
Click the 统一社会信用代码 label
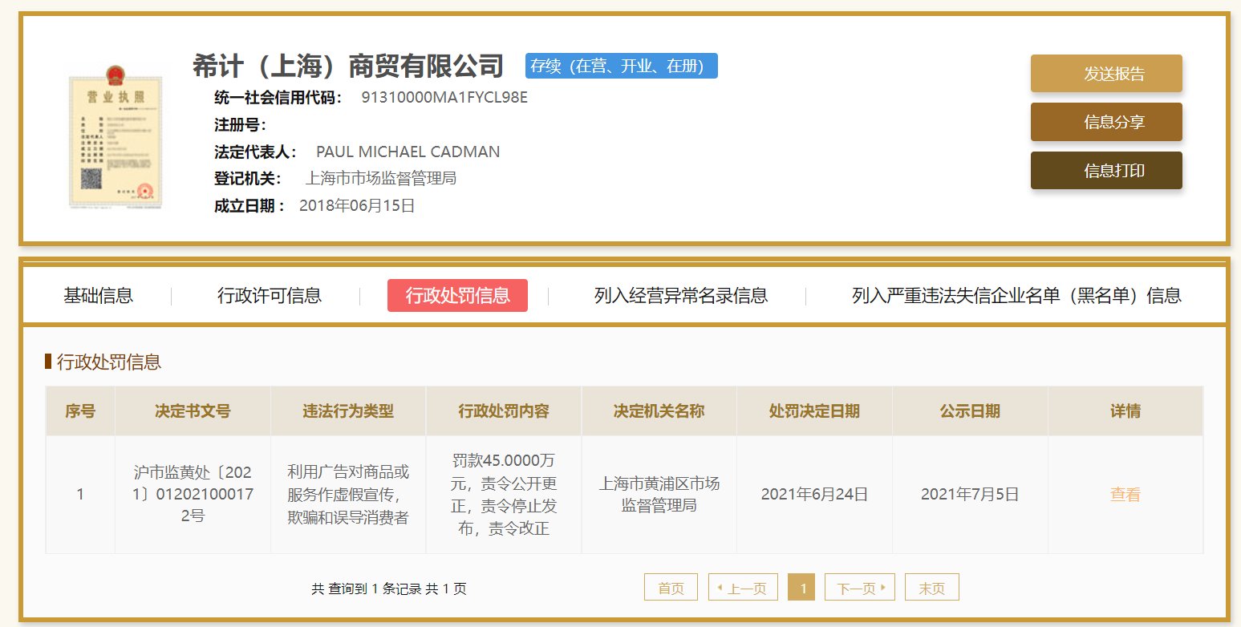tap(278, 98)
